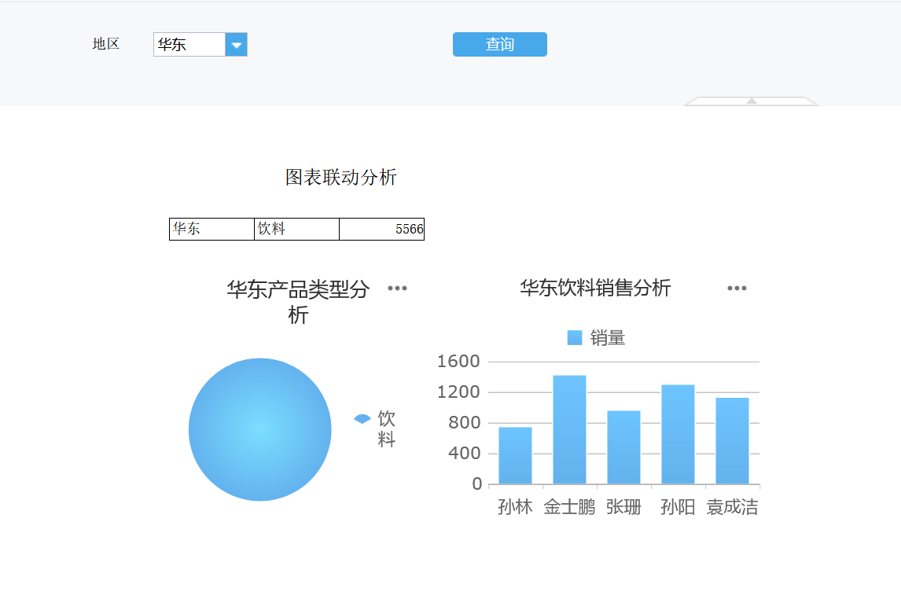The image size is (901, 592).
Task: Click the 华东 region input field
Action: point(189,45)
